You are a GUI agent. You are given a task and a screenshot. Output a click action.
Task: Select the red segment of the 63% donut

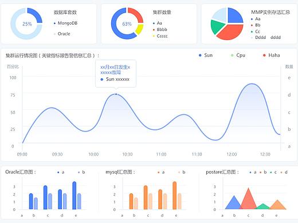pos(137,14)
